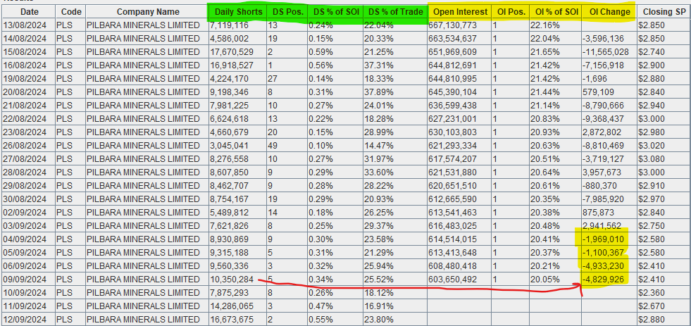Click OI change value -3,596,136
The height and width of the screenshot is (326, 691).
603,39
